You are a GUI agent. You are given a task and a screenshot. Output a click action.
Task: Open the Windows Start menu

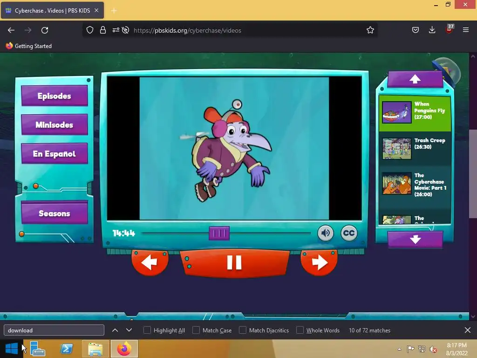click(12, 349)
